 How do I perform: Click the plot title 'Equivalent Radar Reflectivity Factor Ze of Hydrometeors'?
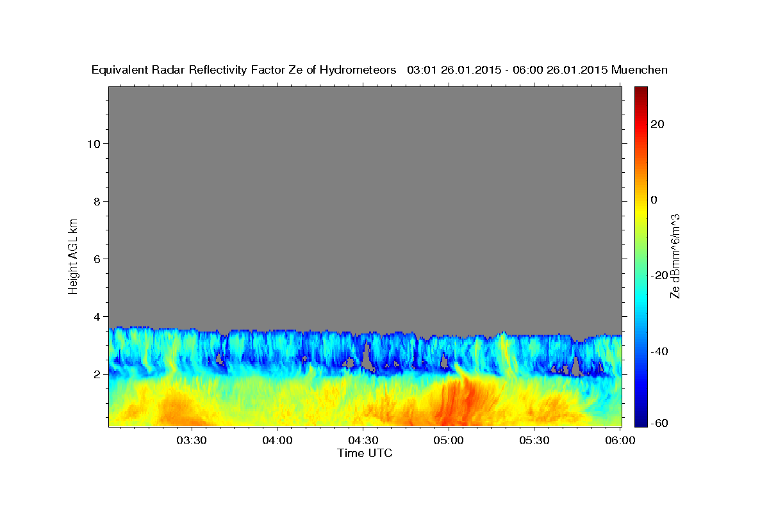pyautogui.click(x=244, y=70)
